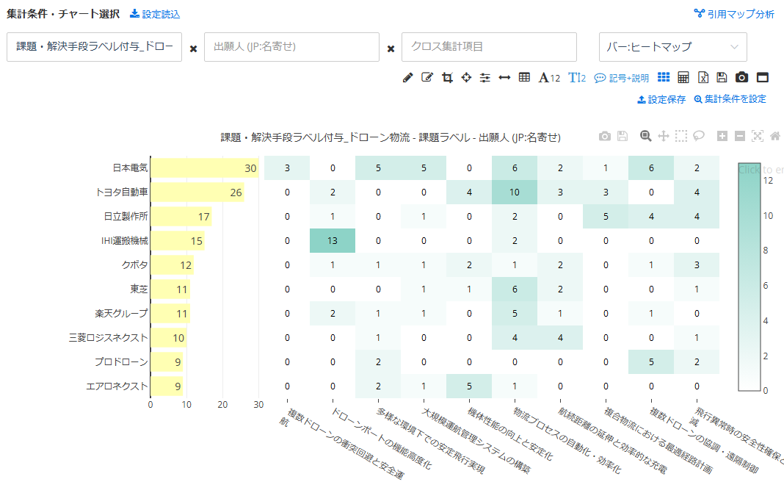
Task: Open the バー:ヒートマップ chart type dropdown
Action: [672, 47]
